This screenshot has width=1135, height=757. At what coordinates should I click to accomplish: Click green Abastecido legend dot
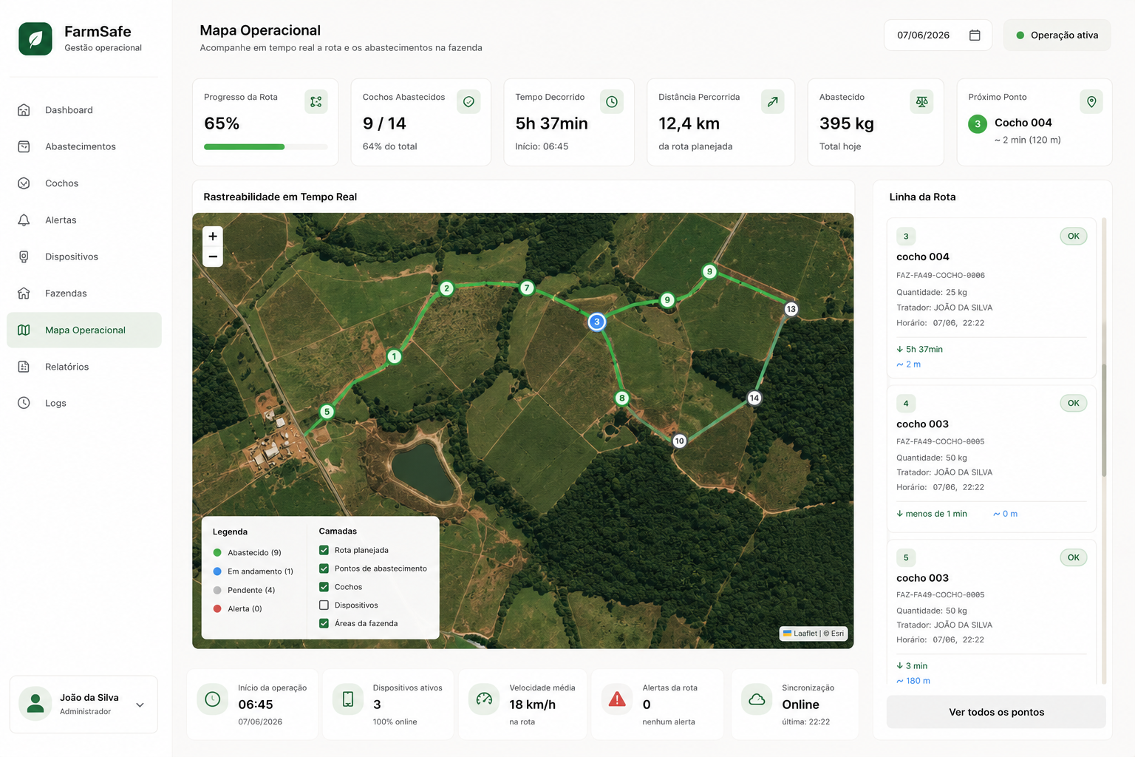point(217,553)
